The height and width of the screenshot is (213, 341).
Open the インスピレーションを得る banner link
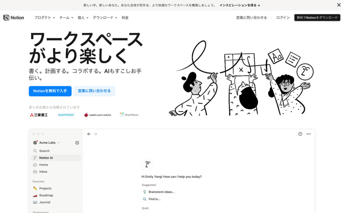[x=240, y=5]
